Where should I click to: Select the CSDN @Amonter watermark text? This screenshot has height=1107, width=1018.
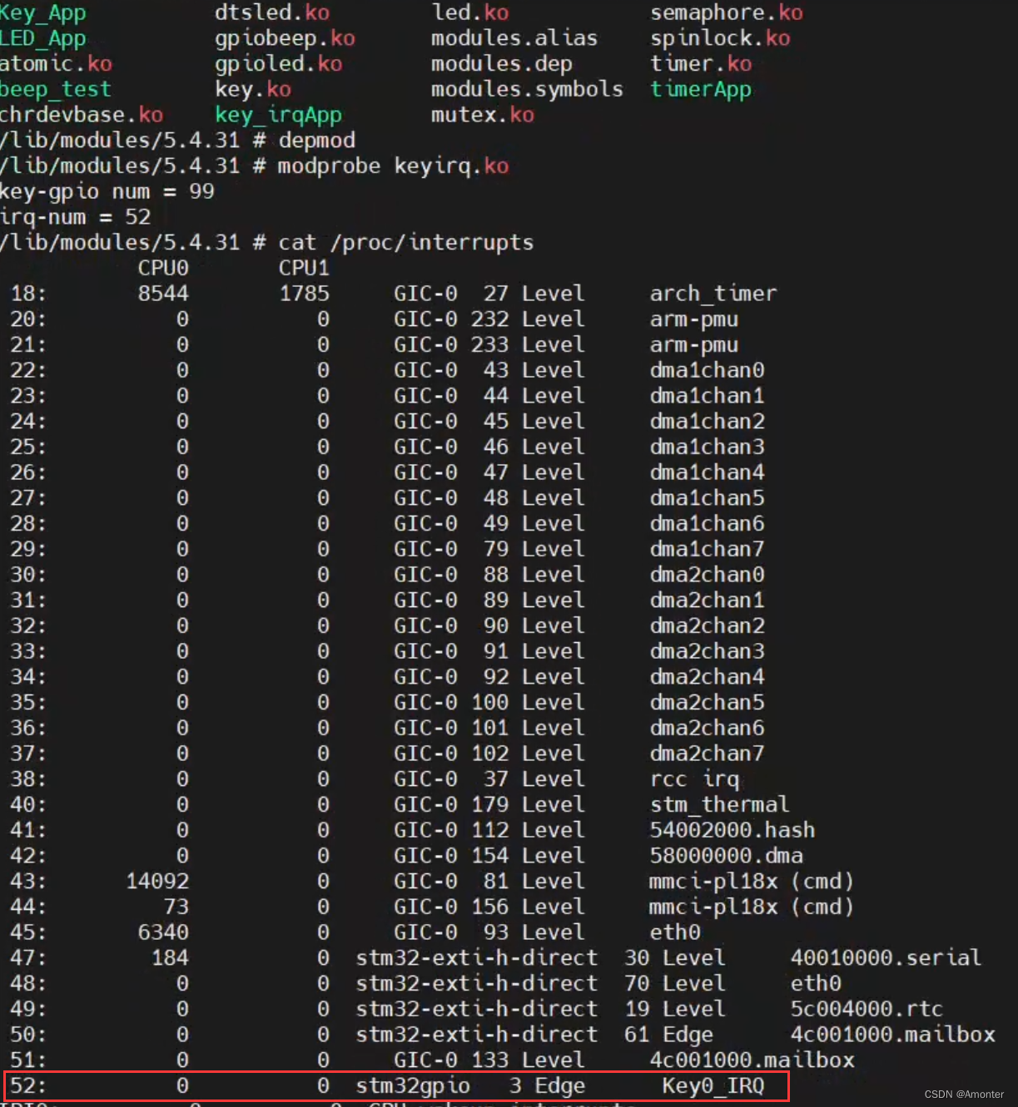[963, 1095]
